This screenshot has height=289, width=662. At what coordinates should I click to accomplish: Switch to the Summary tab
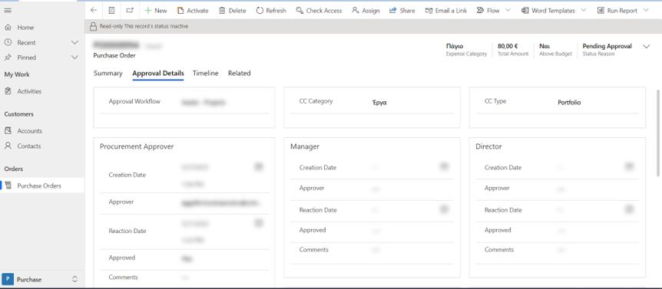pos(108,74)
